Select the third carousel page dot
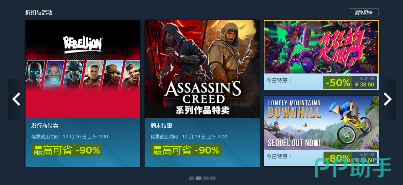This screenshot has height=185, width=403. click(x=206, y=178)
